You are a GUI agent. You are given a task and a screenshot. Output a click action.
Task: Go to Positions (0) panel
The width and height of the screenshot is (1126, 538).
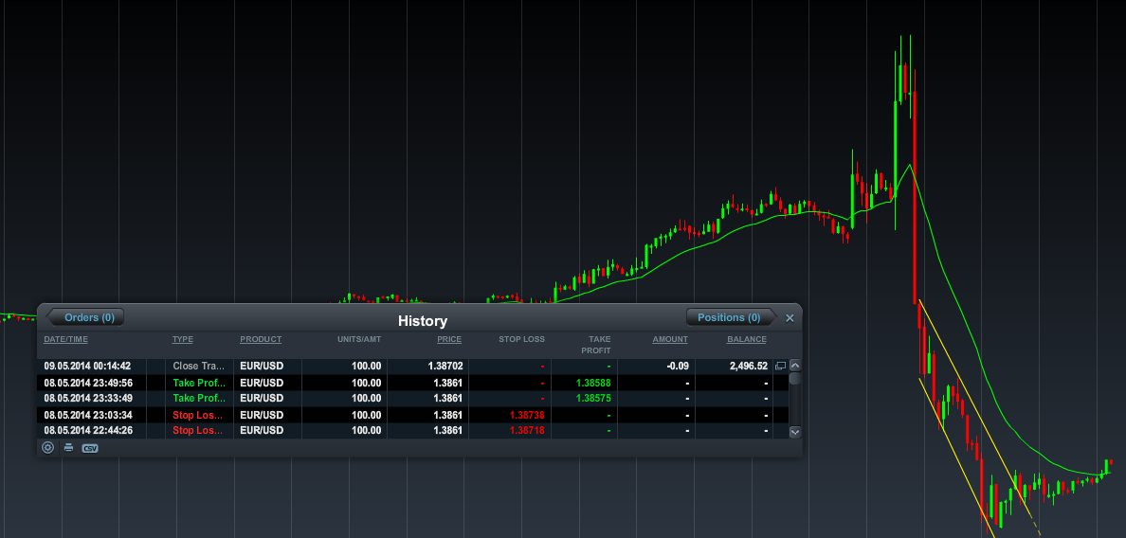point(732,317)
